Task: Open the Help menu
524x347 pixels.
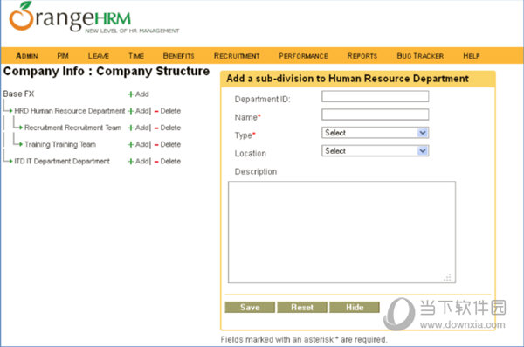Action: (x=472, y=56)
